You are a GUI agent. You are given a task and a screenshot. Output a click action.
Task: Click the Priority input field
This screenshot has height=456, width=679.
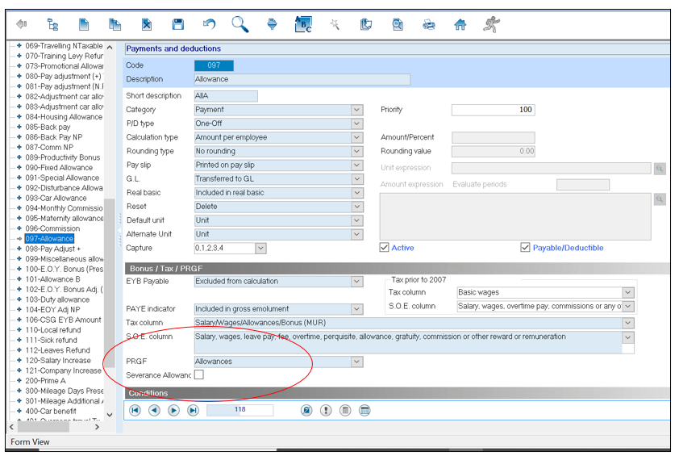pyautogui.click(x=492, y=110)
